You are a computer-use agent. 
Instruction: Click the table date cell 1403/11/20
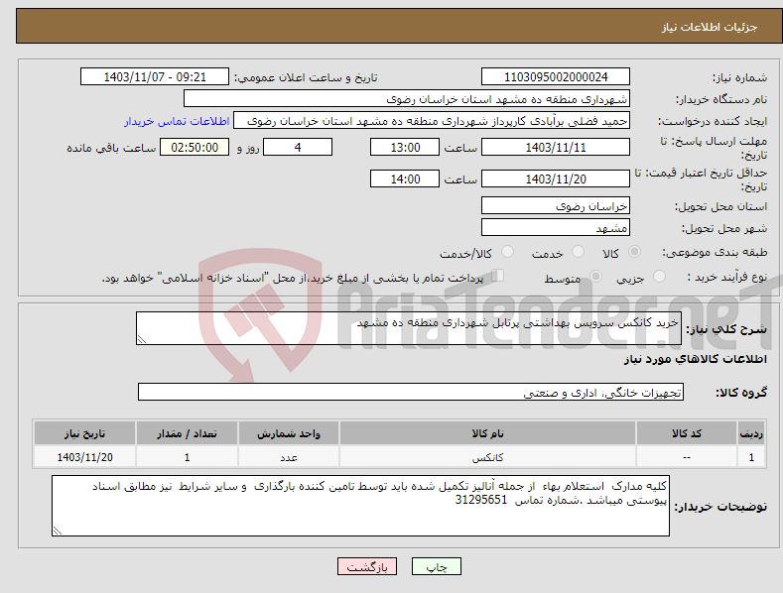coord(85,457)
